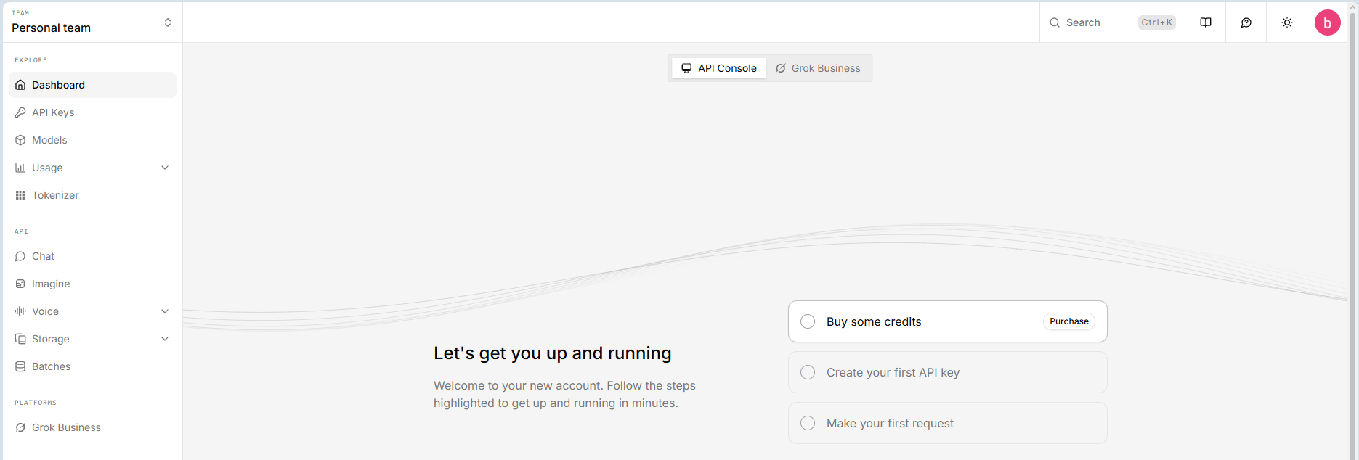Expand the Voice section chevron

(x=165, y=311)
